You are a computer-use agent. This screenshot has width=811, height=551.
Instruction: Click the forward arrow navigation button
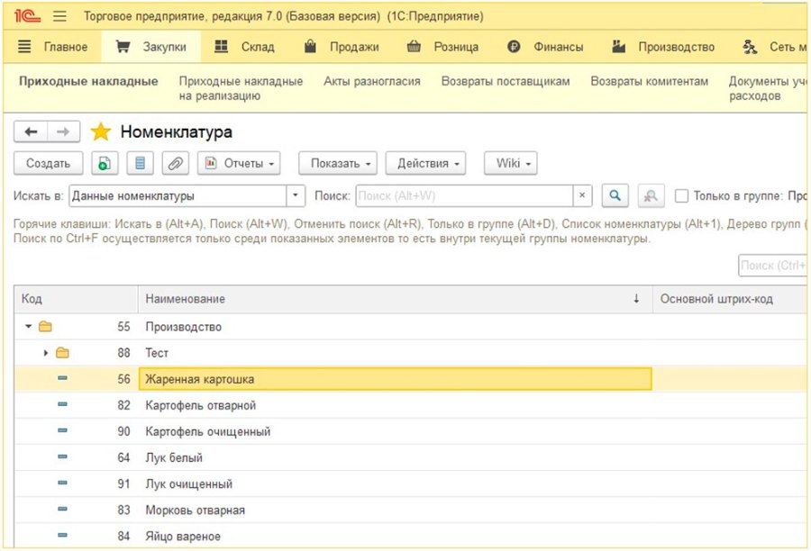point(63,131)
